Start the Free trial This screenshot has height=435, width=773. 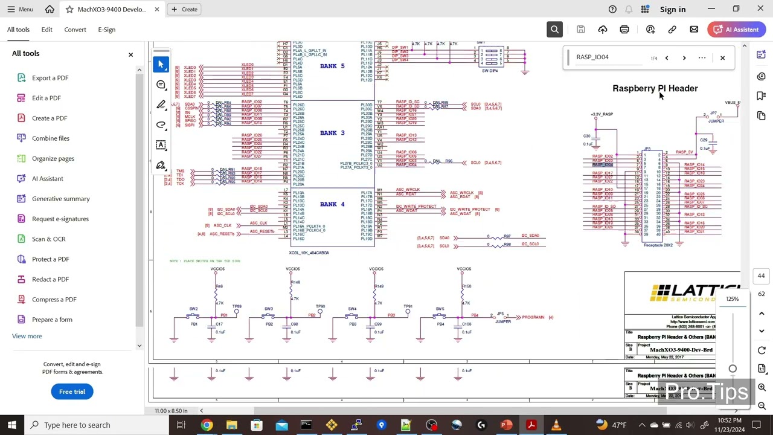point(72,391)
